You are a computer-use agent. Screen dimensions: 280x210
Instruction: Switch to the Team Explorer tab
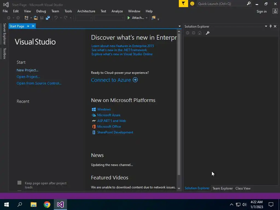(223, 188)
